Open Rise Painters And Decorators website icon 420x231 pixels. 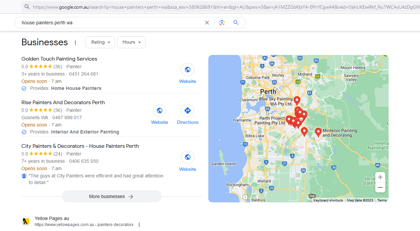click(160, 111)
